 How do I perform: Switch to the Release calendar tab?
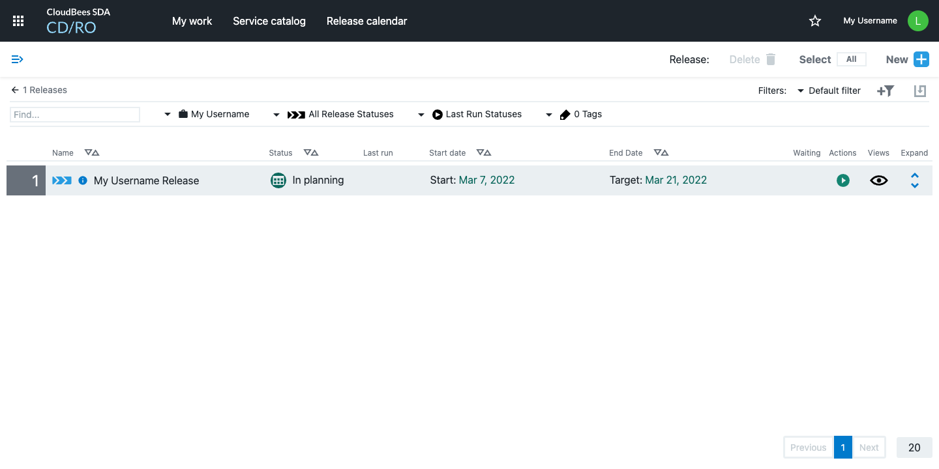click(366, 21)
